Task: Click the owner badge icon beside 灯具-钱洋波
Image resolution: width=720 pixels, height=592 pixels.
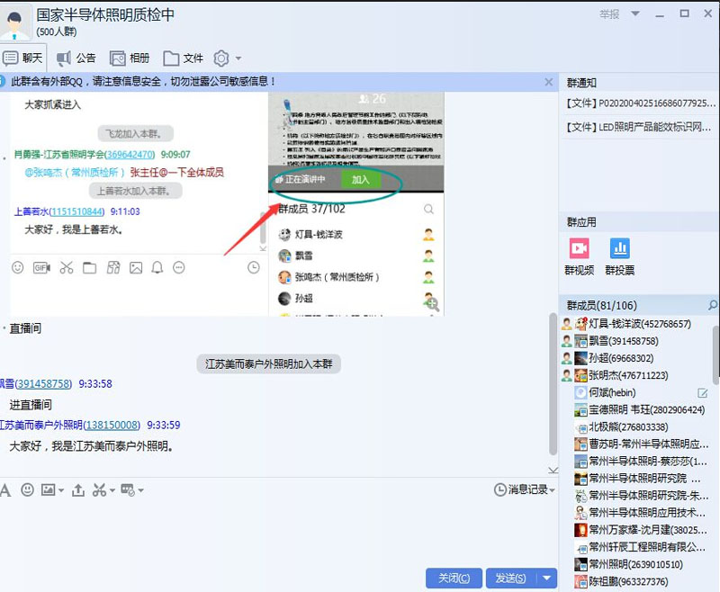Action: click(567, 324)
